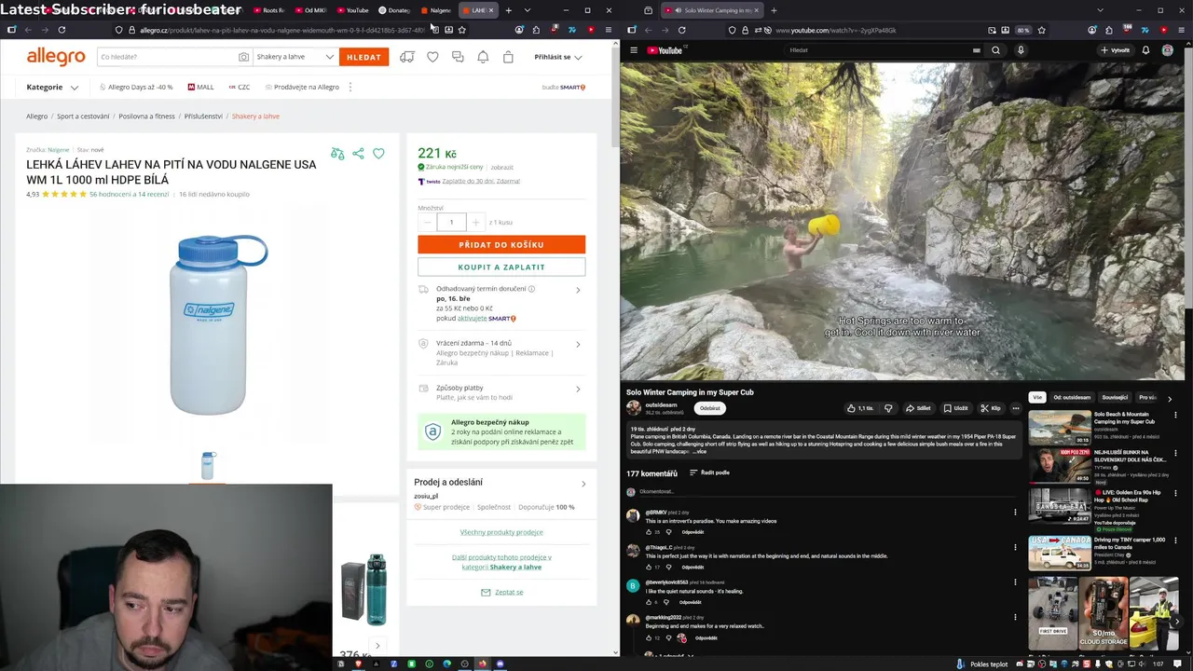This screenshot has width=1193, height=671.
Task: Open Allegro delivery truck icon in header
Action: point(407,57)
